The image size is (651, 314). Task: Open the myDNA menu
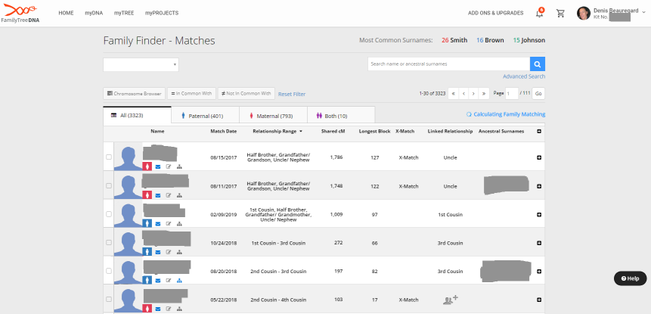tap(94, 13)
